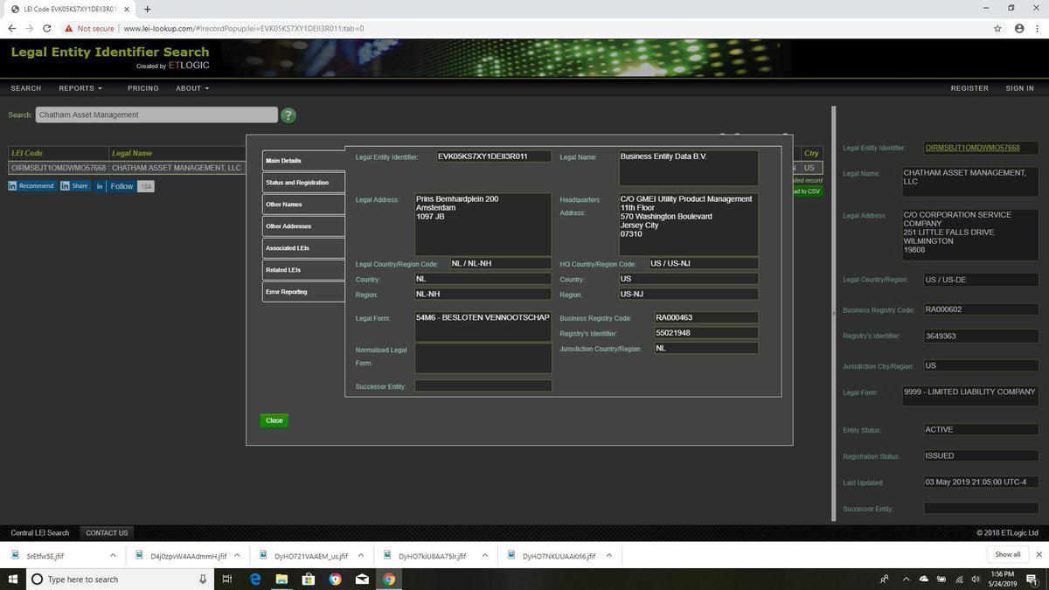Open a new browser tab with plus

[x=147, y=9]
